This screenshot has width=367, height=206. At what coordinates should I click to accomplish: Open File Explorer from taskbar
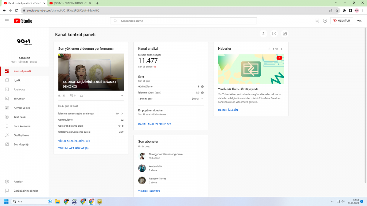pos(57,201)
